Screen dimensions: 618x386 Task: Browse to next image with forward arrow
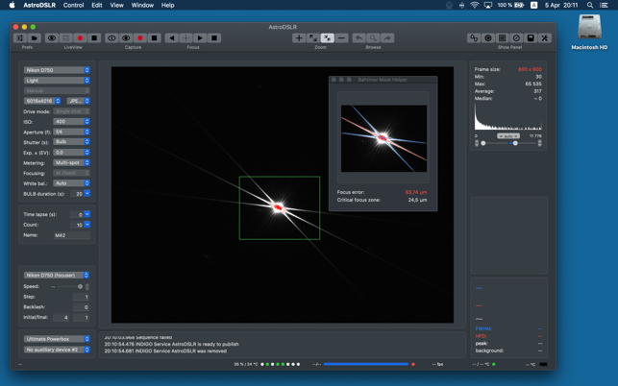[387, 37]
